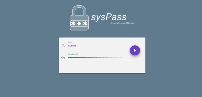Click the sysPass title text
The width and height of the screenshot is (202, 97).
tap(109, 17)
